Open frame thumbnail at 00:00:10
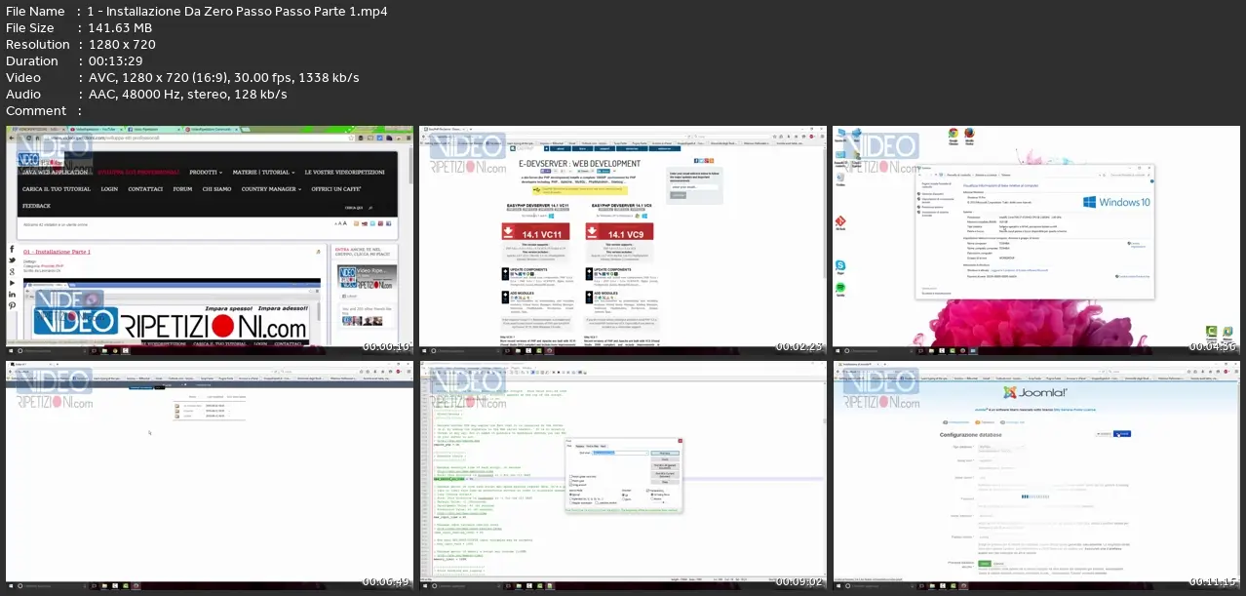This screenshot has height=596, width=1246. click(211, 238)
